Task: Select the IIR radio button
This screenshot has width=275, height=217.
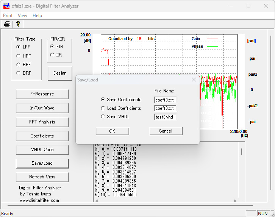Action: 52,55
